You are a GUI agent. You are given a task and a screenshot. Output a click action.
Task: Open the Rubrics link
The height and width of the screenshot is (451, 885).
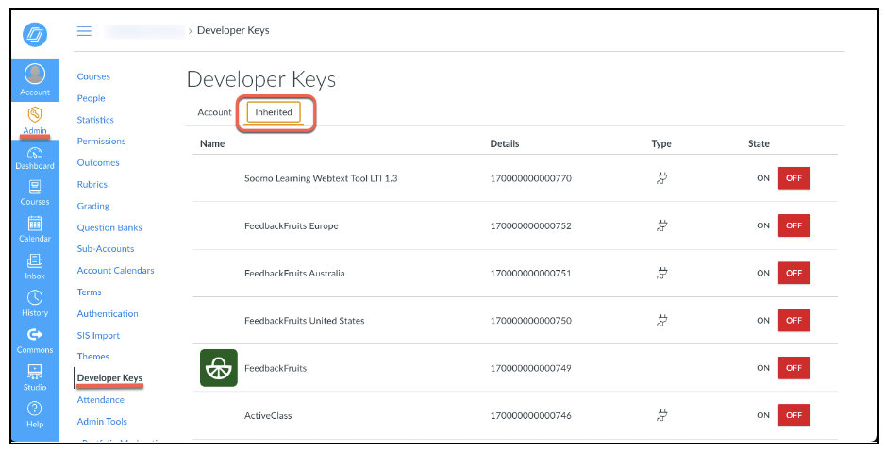(x=92, y=185)
